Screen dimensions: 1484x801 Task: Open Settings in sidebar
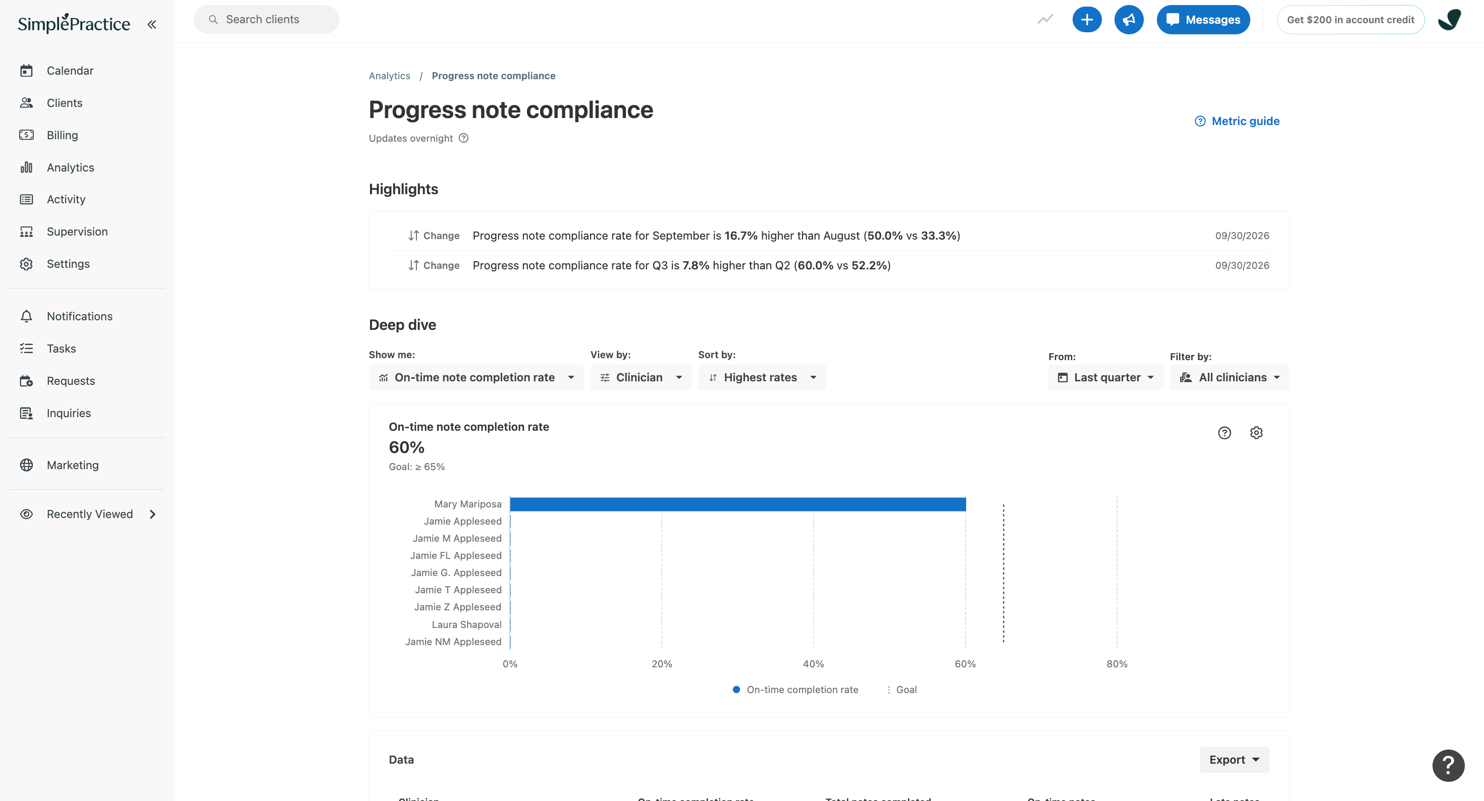click(69, 264)
